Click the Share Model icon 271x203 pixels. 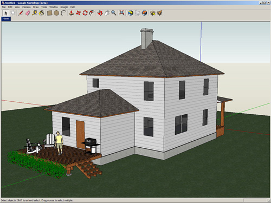point(159,13)
